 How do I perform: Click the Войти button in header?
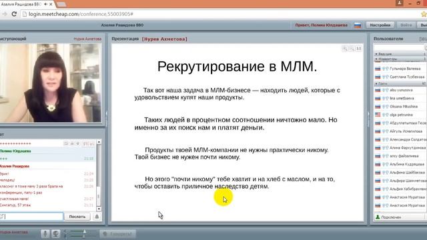point(406,25)
